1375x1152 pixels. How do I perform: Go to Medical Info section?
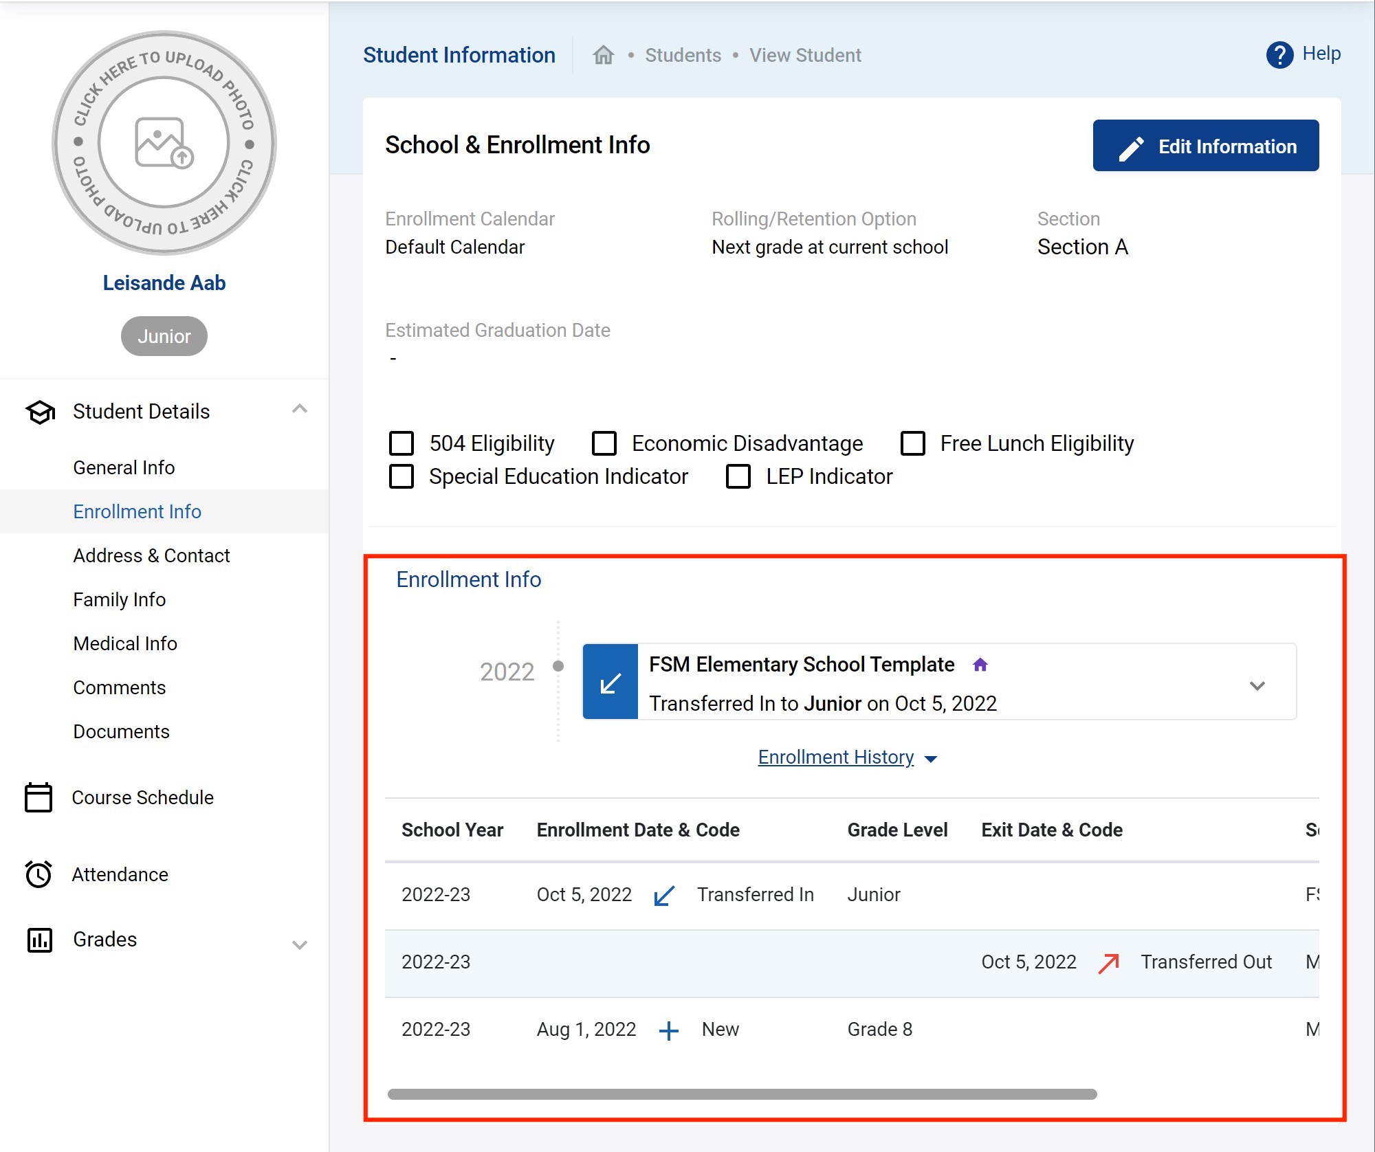[125, 643]
